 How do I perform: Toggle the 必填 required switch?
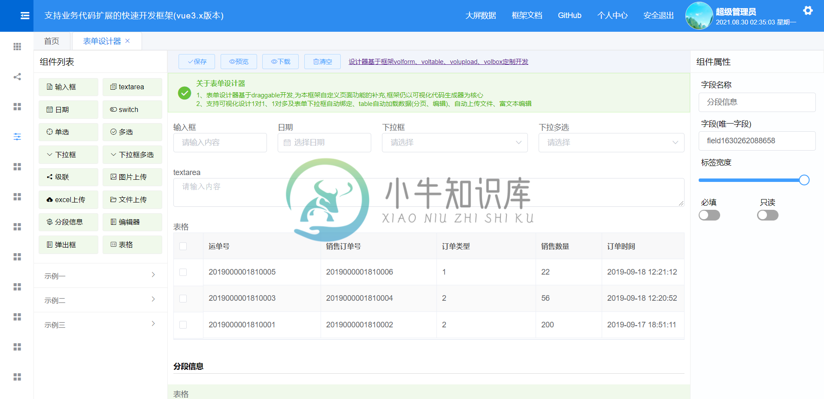pos(709,215)
